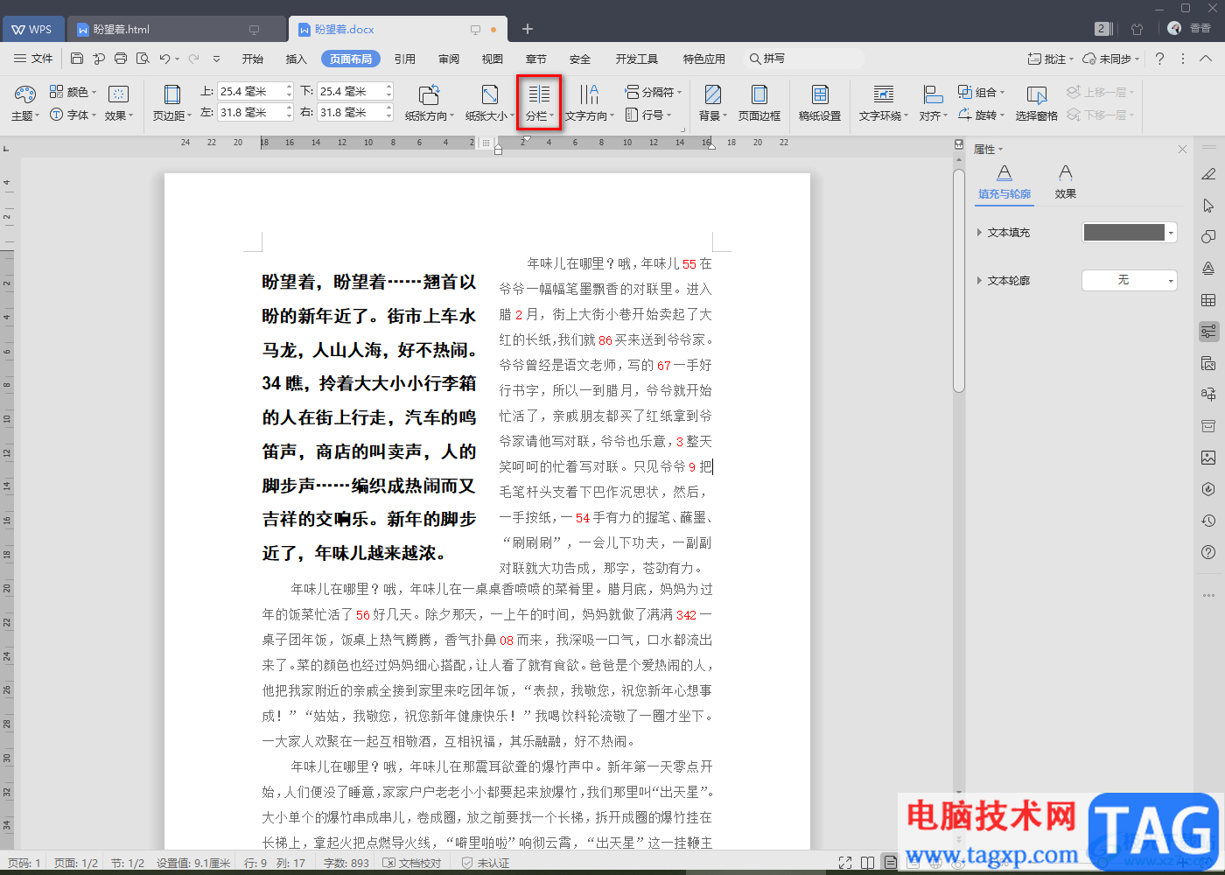The height and width of the screenshot is (875, 1225).
Task: Open the 未同步 sync dropdown
Action: click(x=1111, y=59)
